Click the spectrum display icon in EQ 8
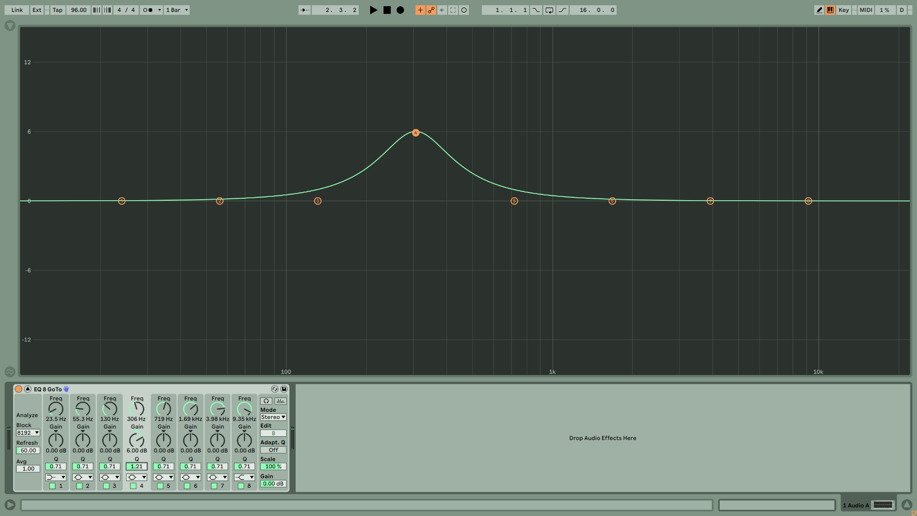This screenshot has height=516, width=917. point(280,401)
